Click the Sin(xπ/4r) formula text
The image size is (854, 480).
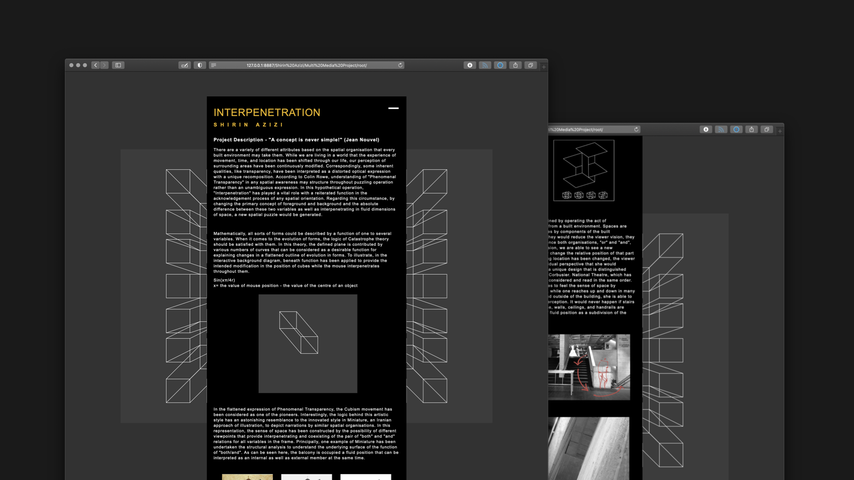pyautogui.click(x=224, y=280)
